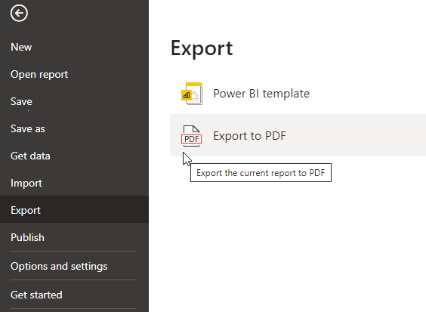
Task: Open the Save as option
Action: point(28,128)
